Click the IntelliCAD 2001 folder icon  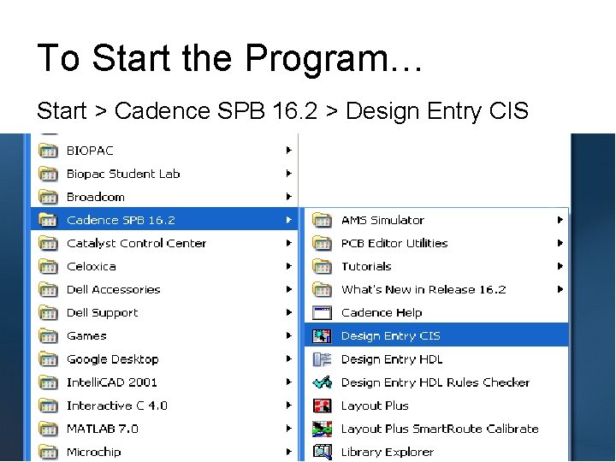tap(48, 382)
